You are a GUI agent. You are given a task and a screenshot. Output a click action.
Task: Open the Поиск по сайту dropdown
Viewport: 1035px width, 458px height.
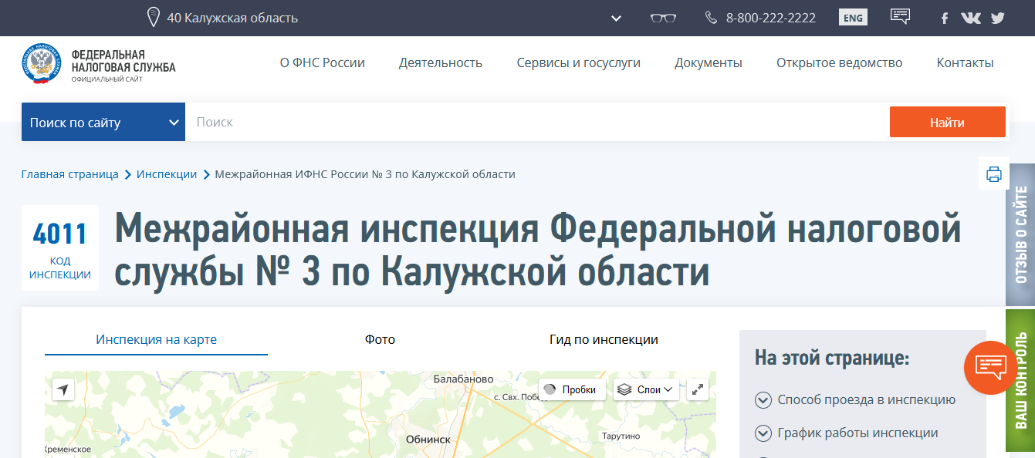coord(103,123)
